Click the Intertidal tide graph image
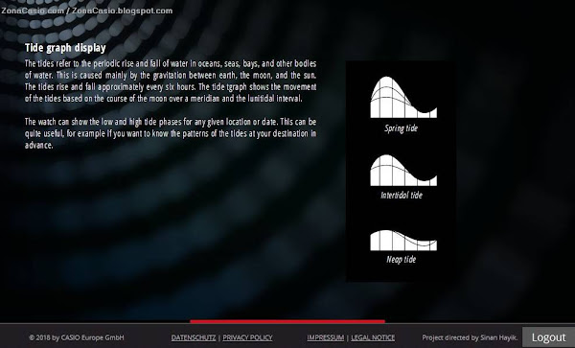This screenshot has height=348, width=575. [403, 170]
